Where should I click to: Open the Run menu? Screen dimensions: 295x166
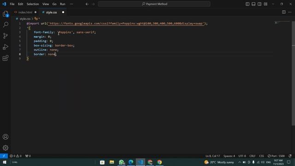[63, 4]
